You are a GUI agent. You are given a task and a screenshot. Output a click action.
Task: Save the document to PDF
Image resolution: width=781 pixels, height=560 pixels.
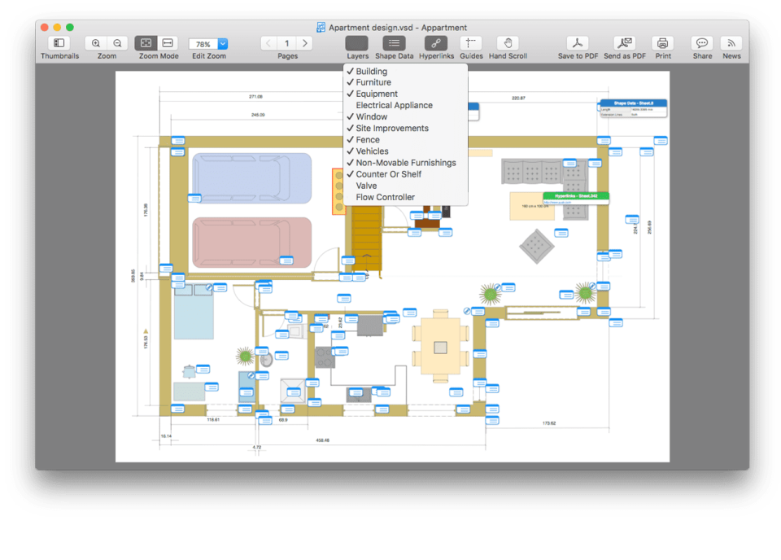click(x=578, y=43)
